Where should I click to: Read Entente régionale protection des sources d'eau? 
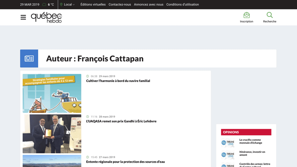125,162
